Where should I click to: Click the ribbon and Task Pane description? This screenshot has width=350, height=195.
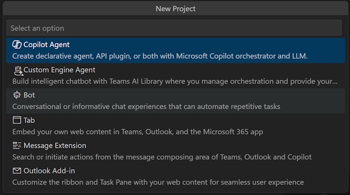click(x=158, y=182)
